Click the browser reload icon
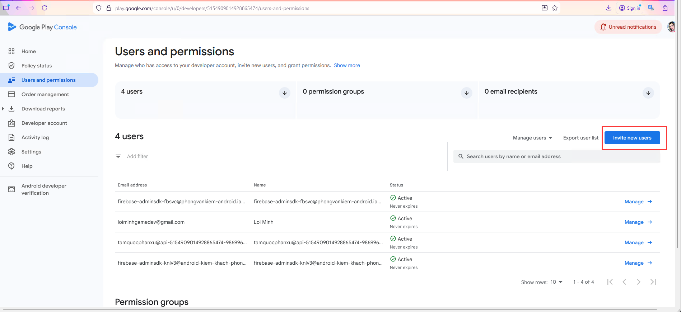 click(45, 8)
